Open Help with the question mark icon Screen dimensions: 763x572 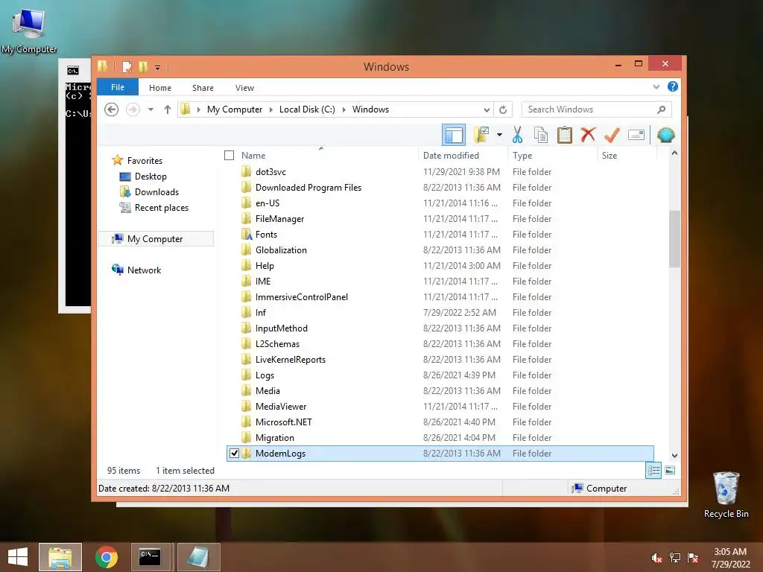click(x=673, y=86)
